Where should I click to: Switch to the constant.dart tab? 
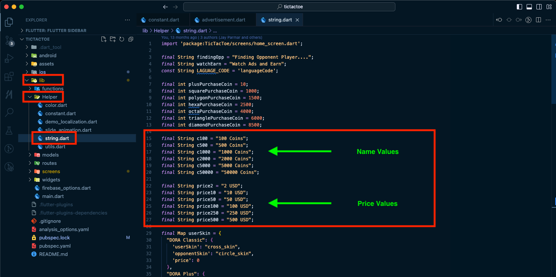point(160,20)
